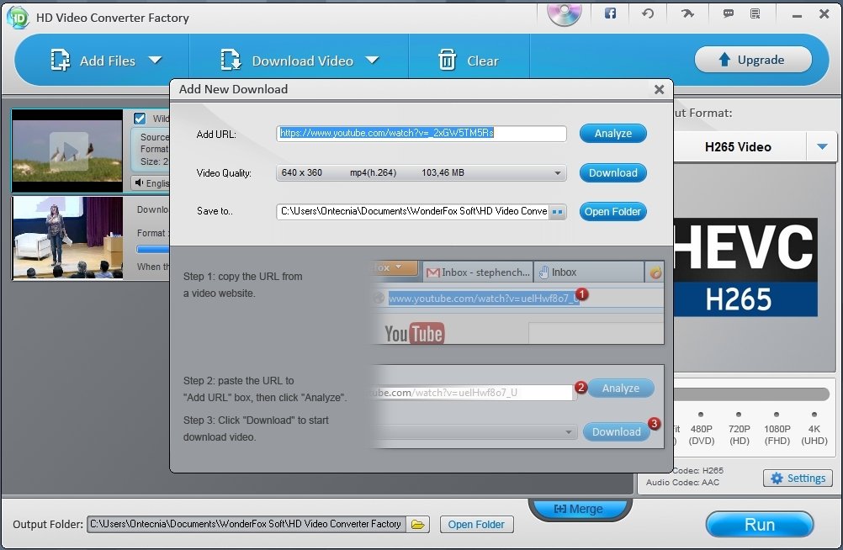Select the stage presentation video thumbnail
This screenshot has width=843, height=550.
[x=68, y=238]
